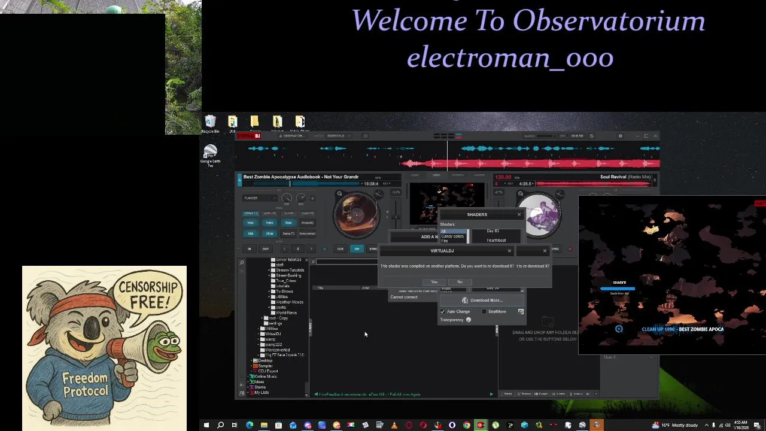Switch to the Audio tab in mixer
The height and width of the screenshot is (431, 766).
(x=415, y=175)
